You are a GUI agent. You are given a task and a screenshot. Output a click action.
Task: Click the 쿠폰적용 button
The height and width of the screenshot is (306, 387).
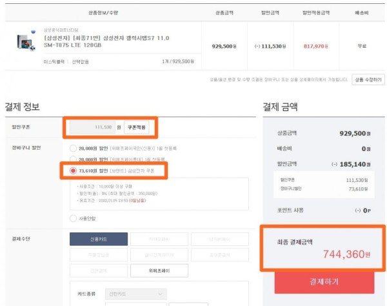137,127
